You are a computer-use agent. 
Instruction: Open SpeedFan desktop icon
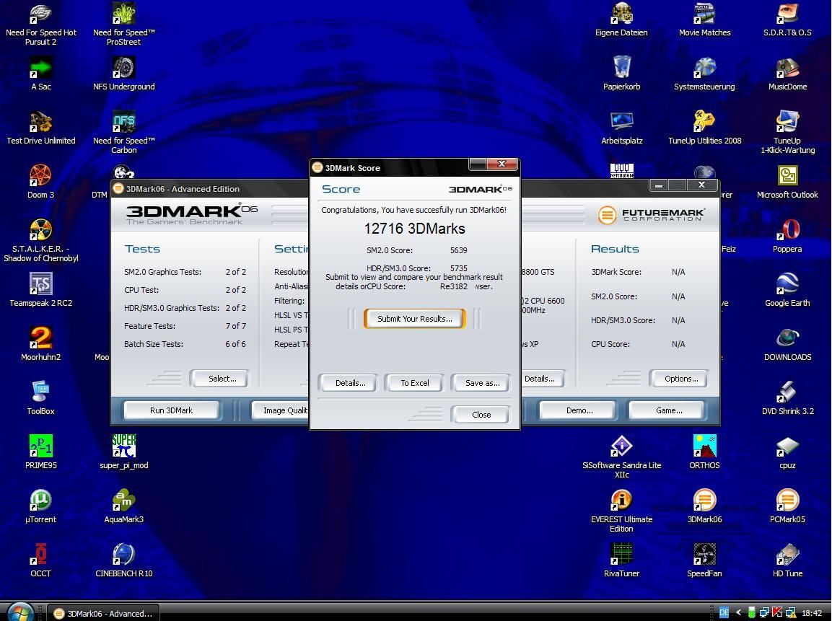pyautogui.click(x=704, y=560)
